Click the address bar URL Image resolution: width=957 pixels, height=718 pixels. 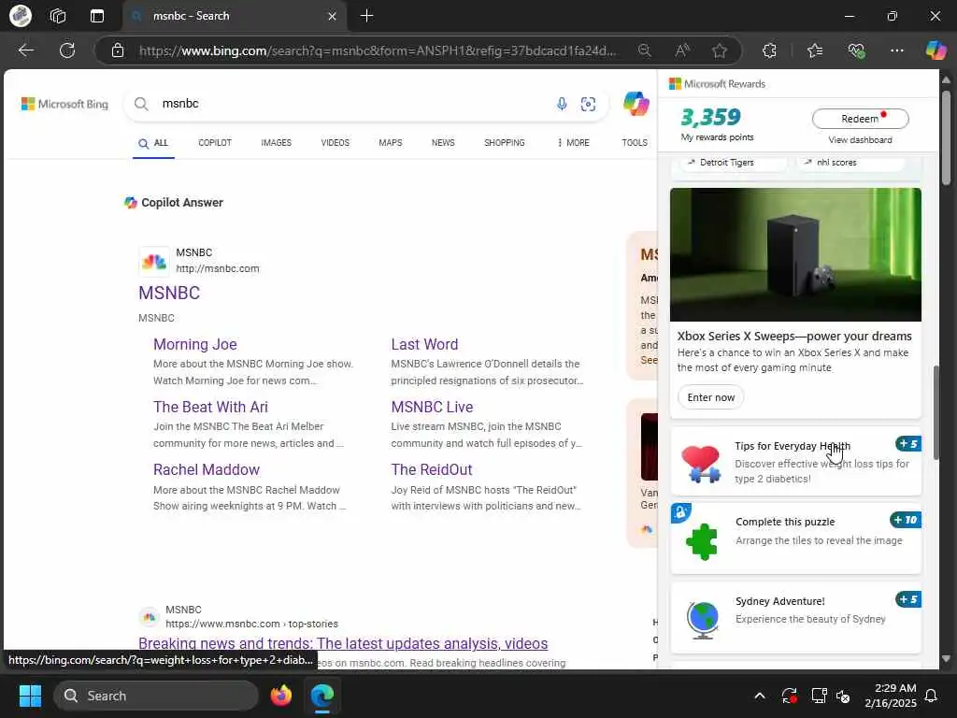click(378, 50)
